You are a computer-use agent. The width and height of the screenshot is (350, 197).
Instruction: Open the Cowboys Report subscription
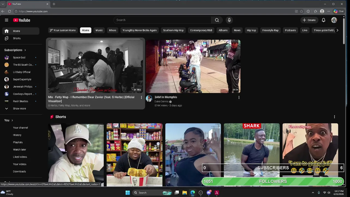21,94
